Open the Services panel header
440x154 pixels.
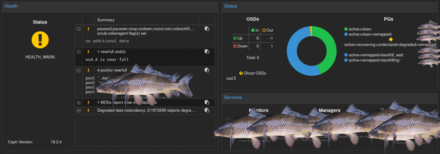click(233, 97)
